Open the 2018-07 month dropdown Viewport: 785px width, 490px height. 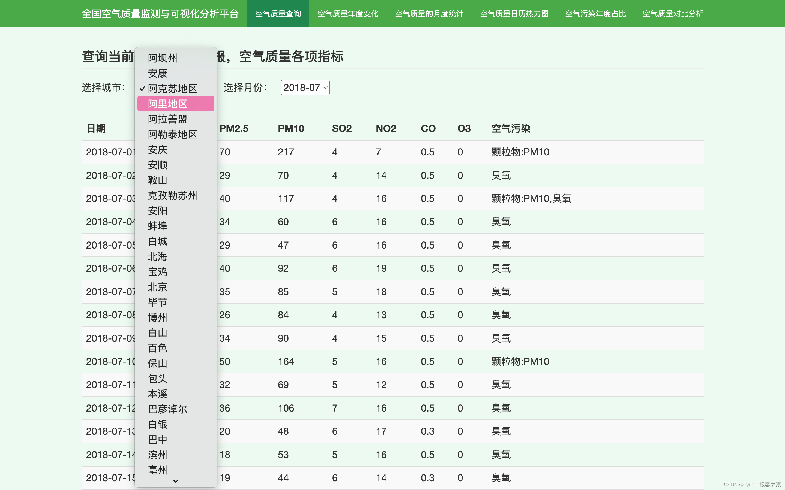coord(305,87)
